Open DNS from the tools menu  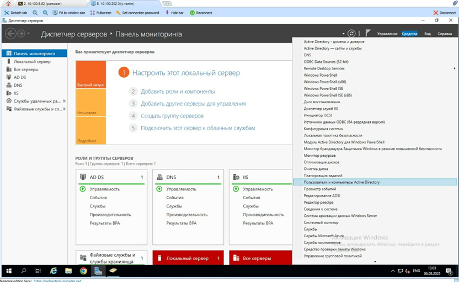(x=307, y=55)
